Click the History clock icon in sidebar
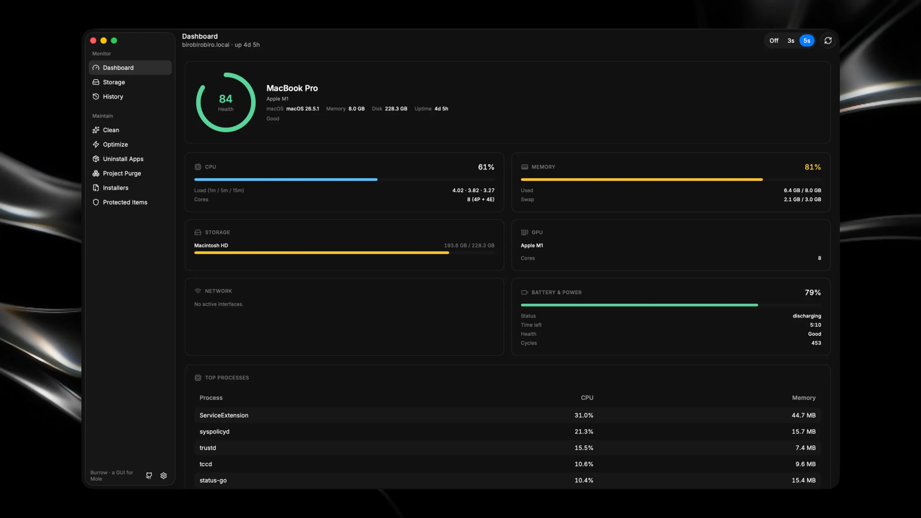 click(x=96, y=96)
